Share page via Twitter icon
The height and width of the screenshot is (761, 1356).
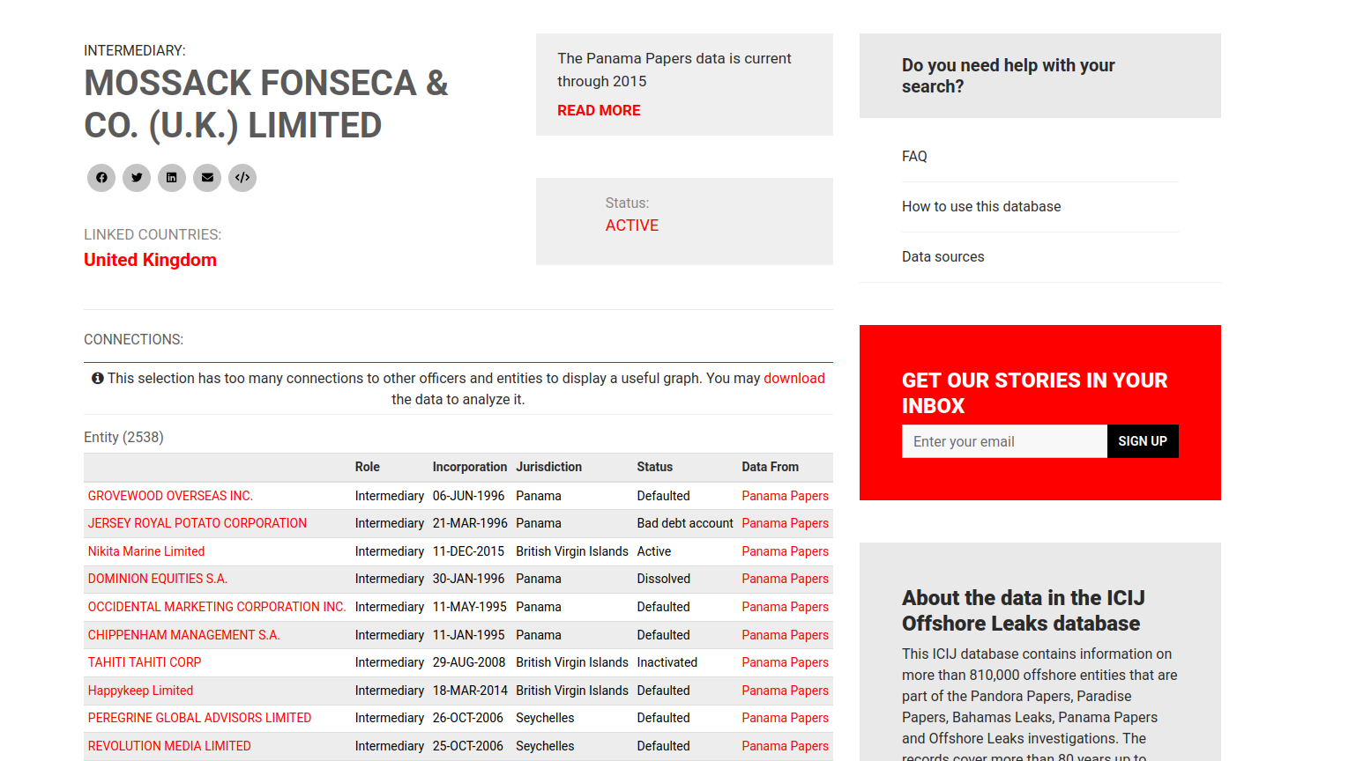137,178
